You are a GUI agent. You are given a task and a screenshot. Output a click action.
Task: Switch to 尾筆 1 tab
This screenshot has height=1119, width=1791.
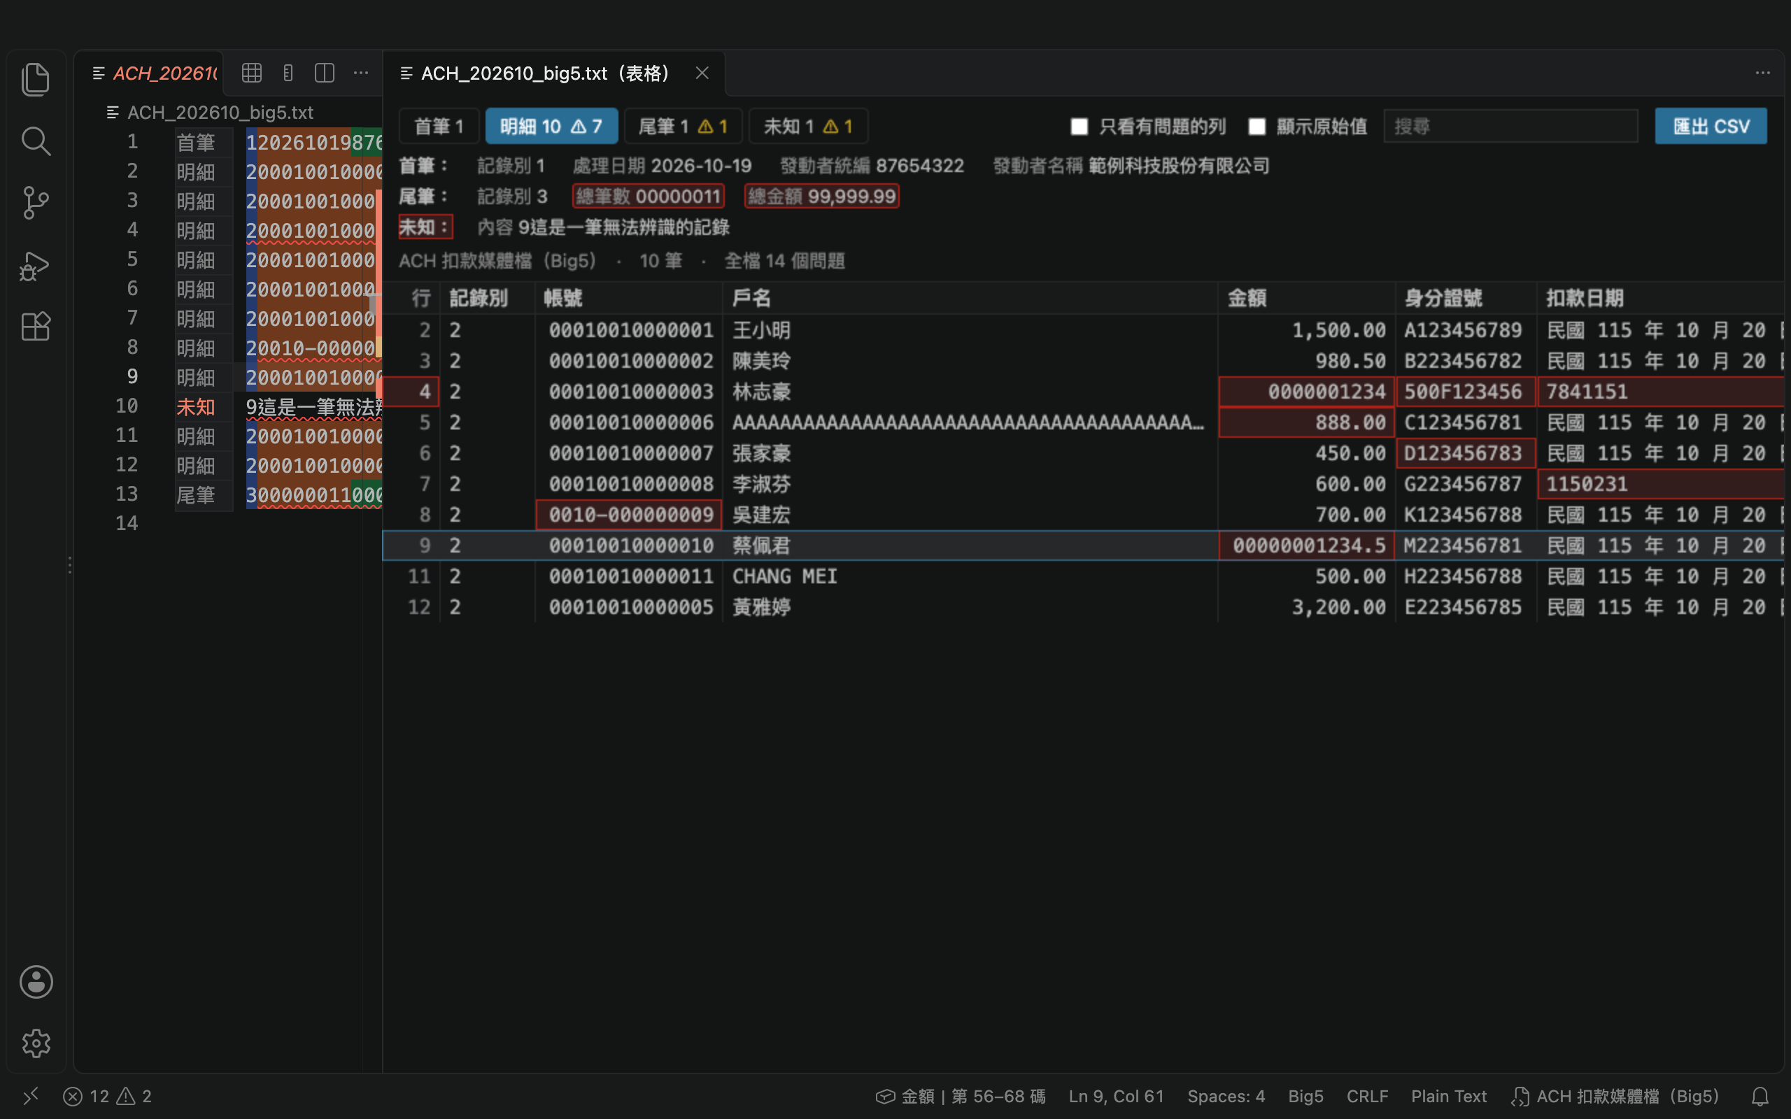(683, 127)
